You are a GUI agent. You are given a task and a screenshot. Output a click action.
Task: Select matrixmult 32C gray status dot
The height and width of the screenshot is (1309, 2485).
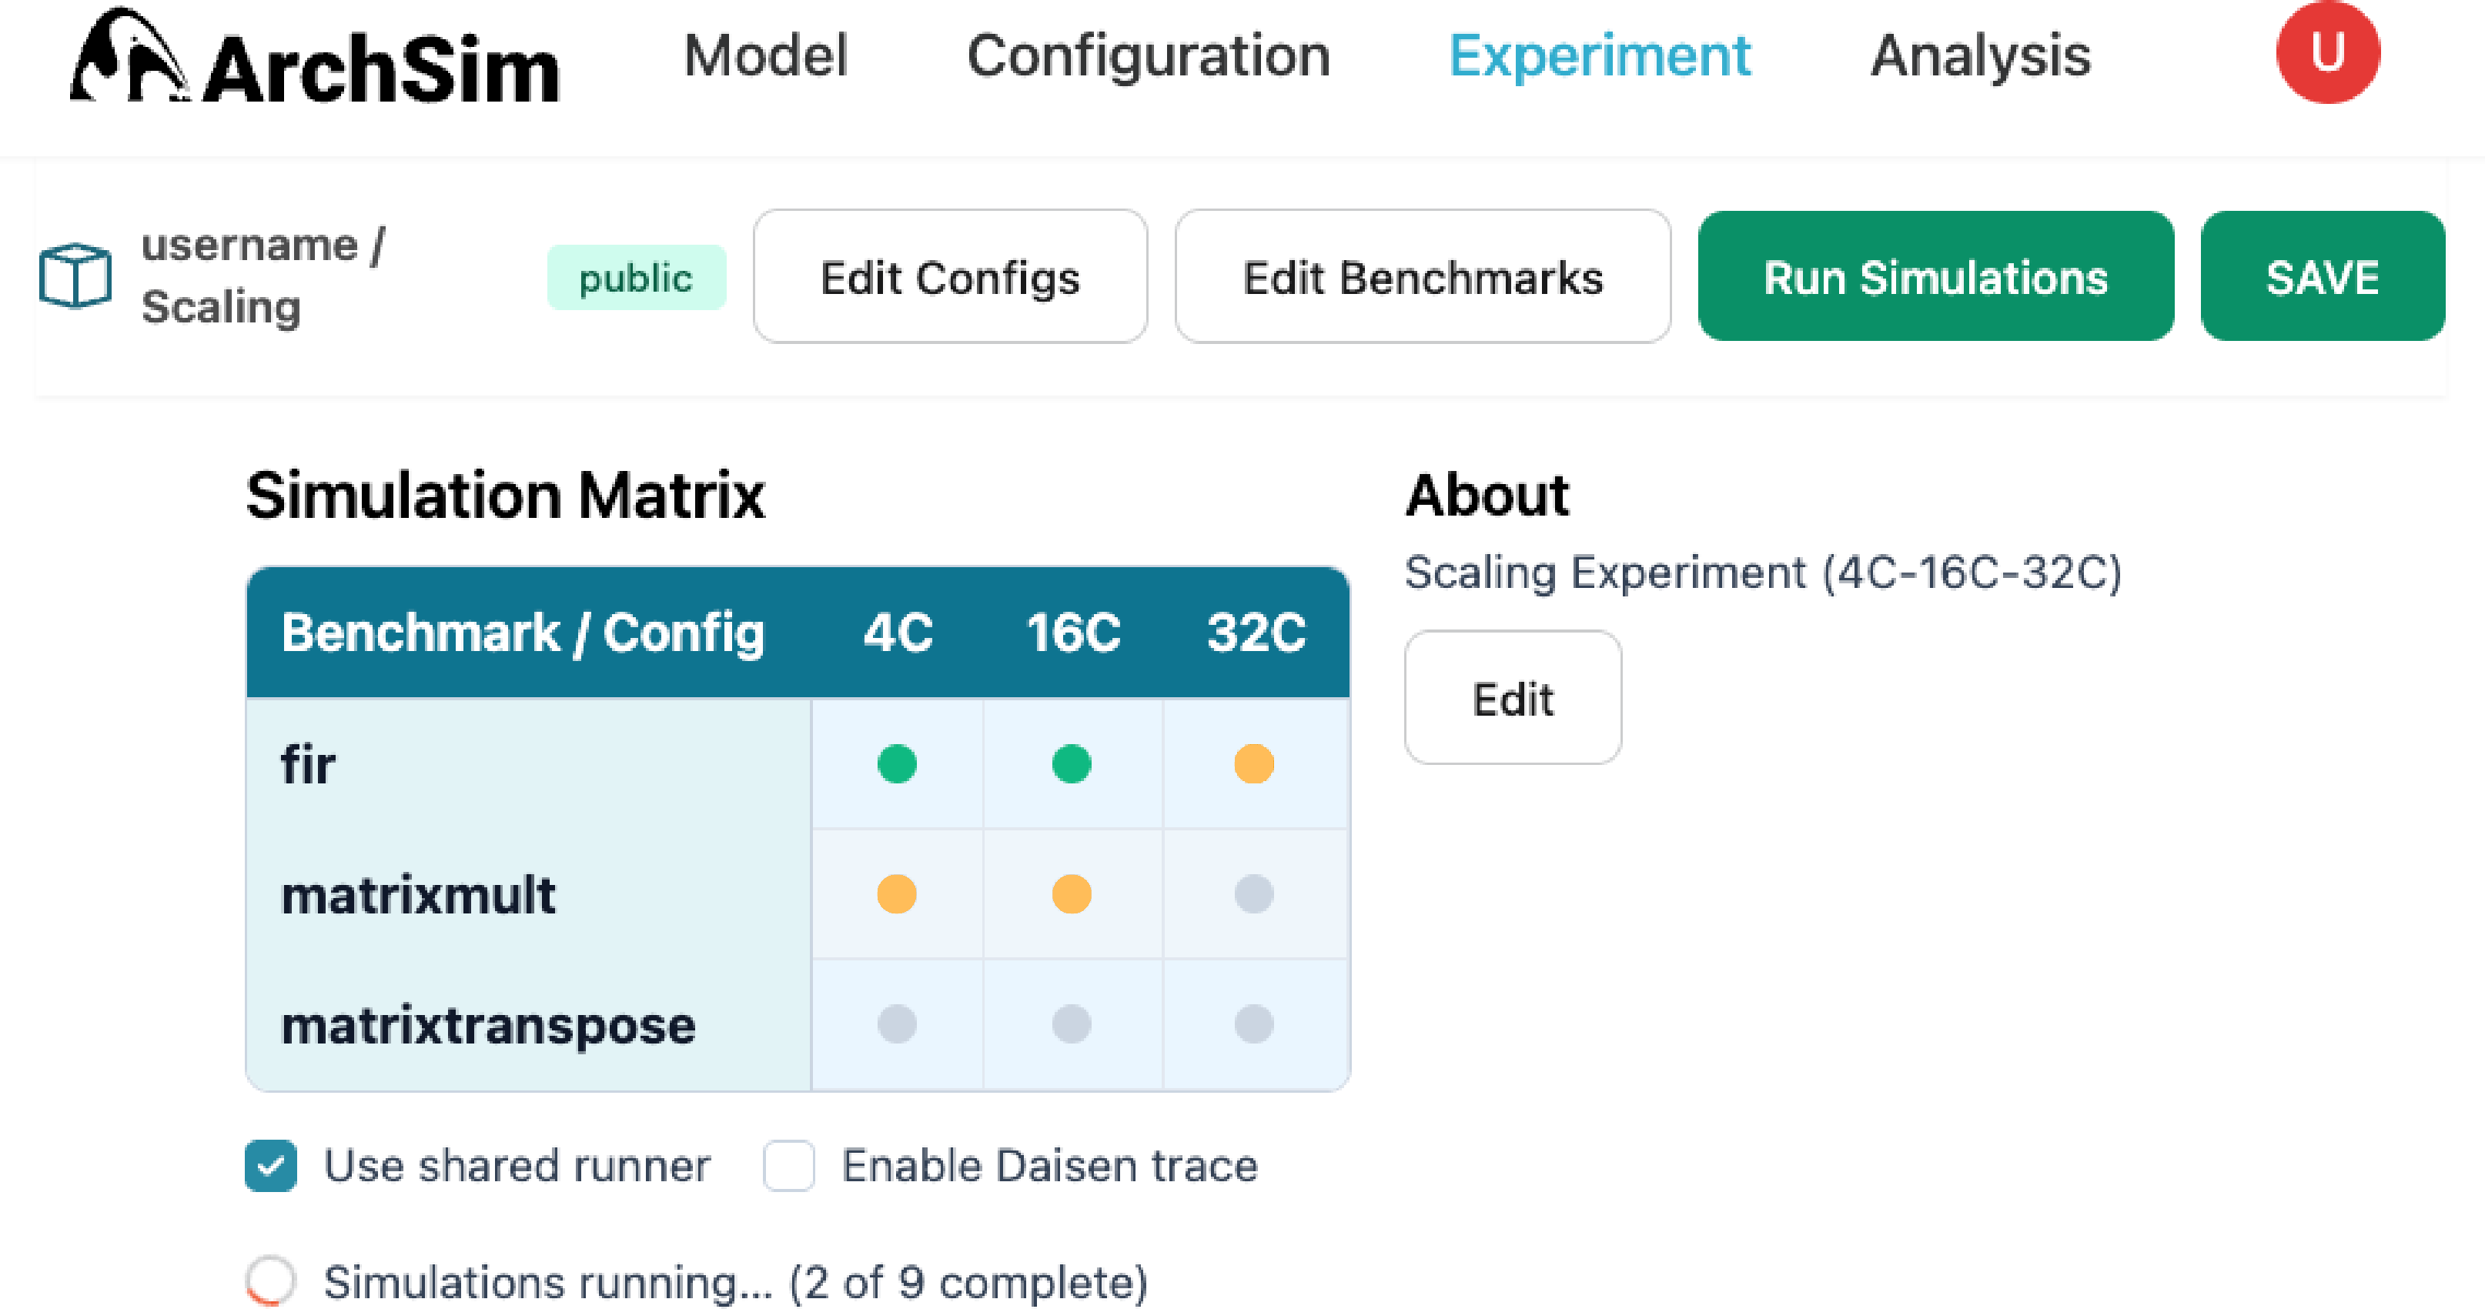point(1253,893)
